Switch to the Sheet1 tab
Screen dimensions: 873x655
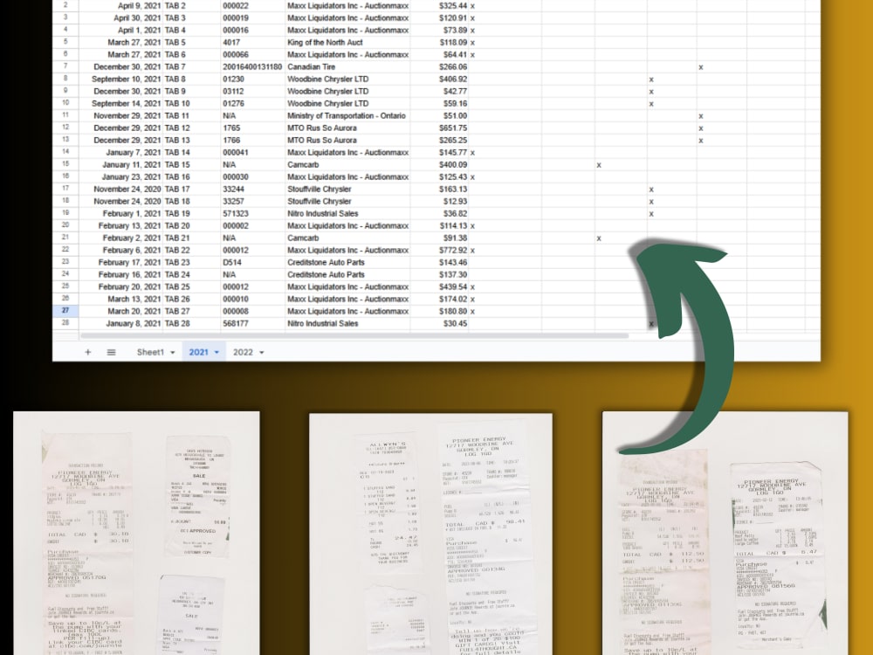pyautogui.click(x=151, y=352)
